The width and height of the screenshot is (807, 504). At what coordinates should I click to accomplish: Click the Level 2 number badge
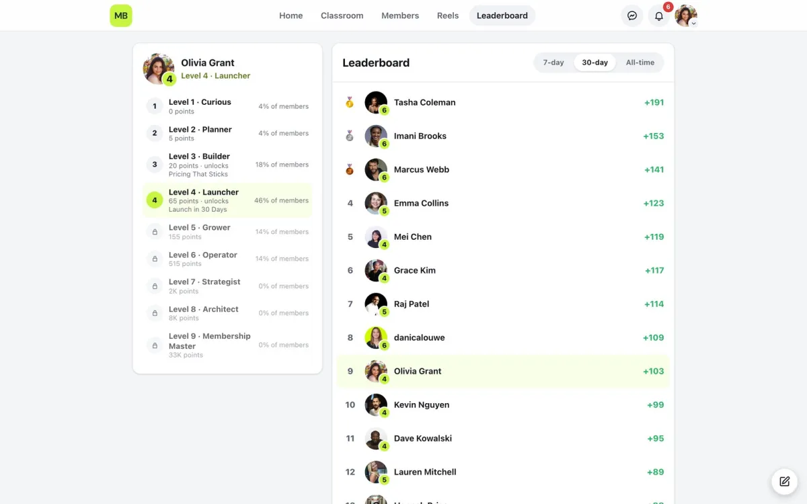pyautogui.click(x=155, y=133)
